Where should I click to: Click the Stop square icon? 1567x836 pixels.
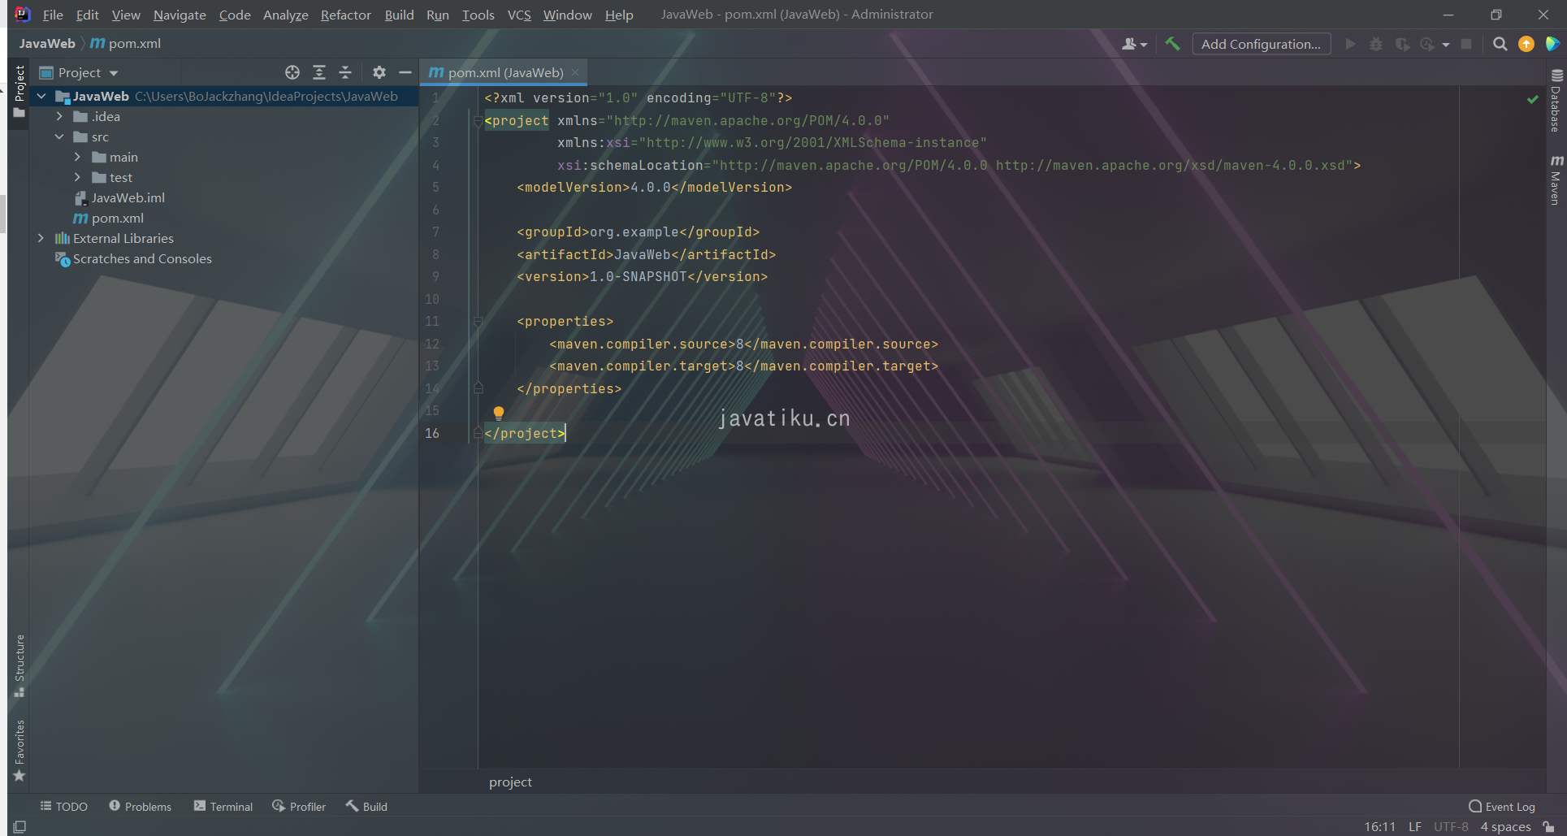click(1466, 44)
